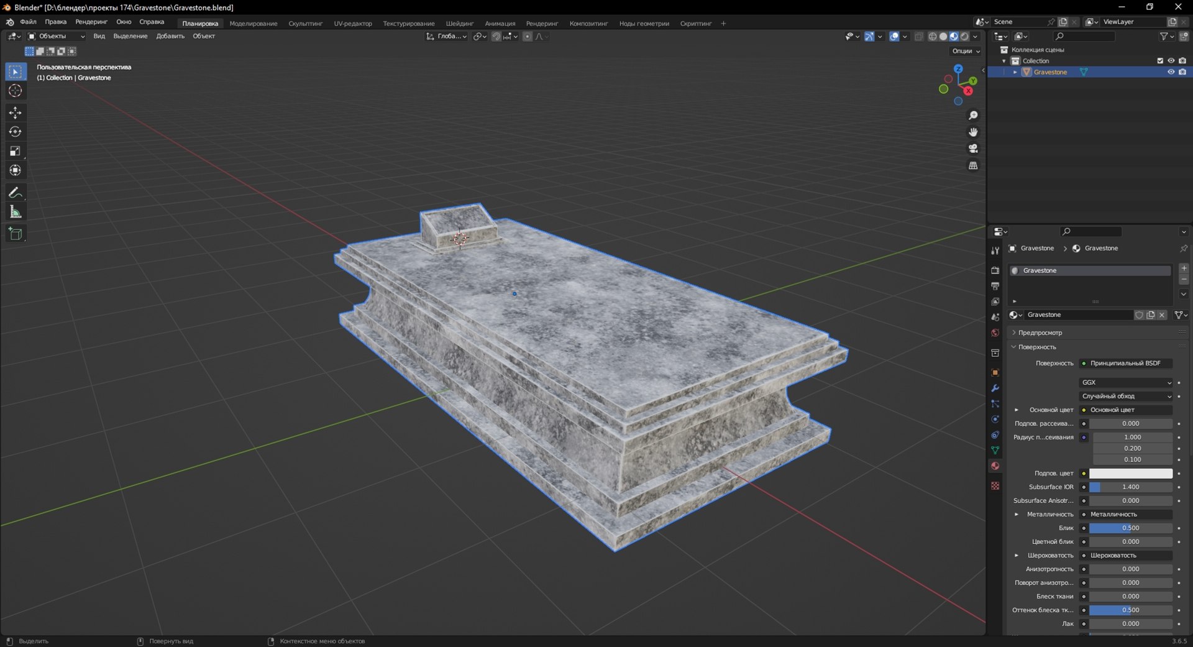Toggle camera view with the camera icon
This screenshot has width=1193, height=647.
point(973,149)
